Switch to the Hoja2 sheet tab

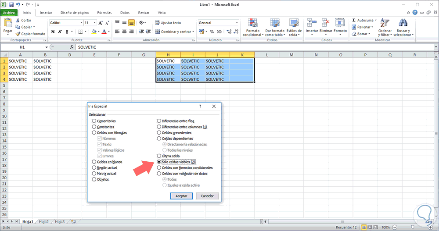coord(43,221)
